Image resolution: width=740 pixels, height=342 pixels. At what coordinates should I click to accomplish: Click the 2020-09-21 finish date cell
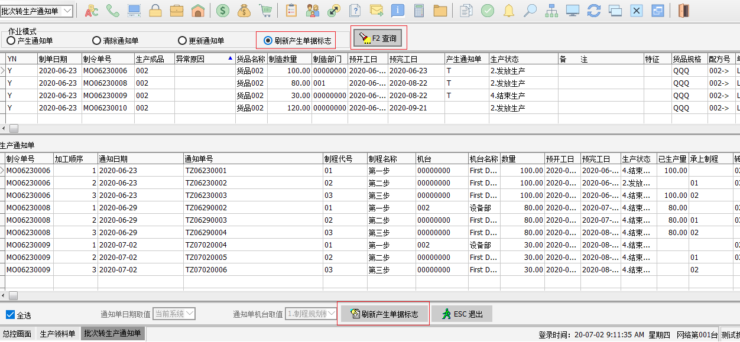[416, 108]
